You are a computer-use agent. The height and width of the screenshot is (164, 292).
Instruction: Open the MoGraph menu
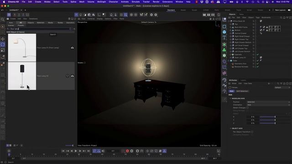[101, 2]
